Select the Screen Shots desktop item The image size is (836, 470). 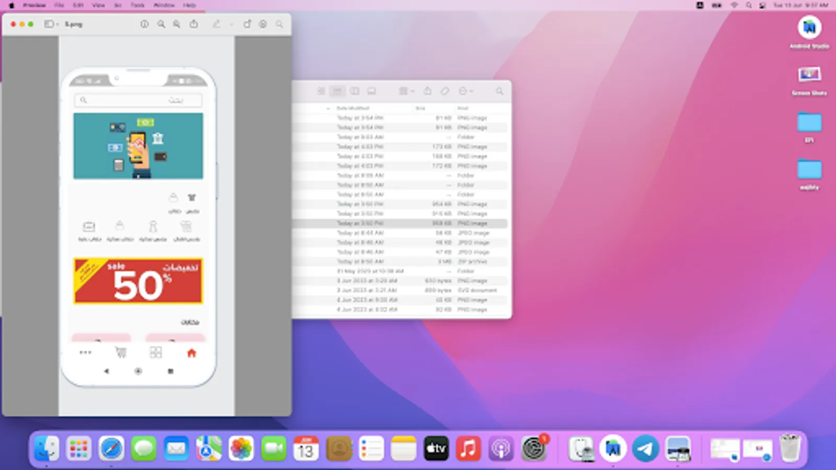click(809, 80)
